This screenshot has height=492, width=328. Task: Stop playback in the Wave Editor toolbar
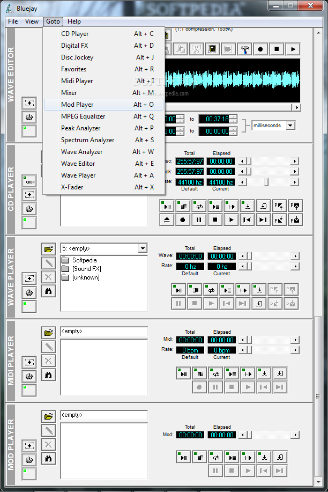(x=277, y=49)
